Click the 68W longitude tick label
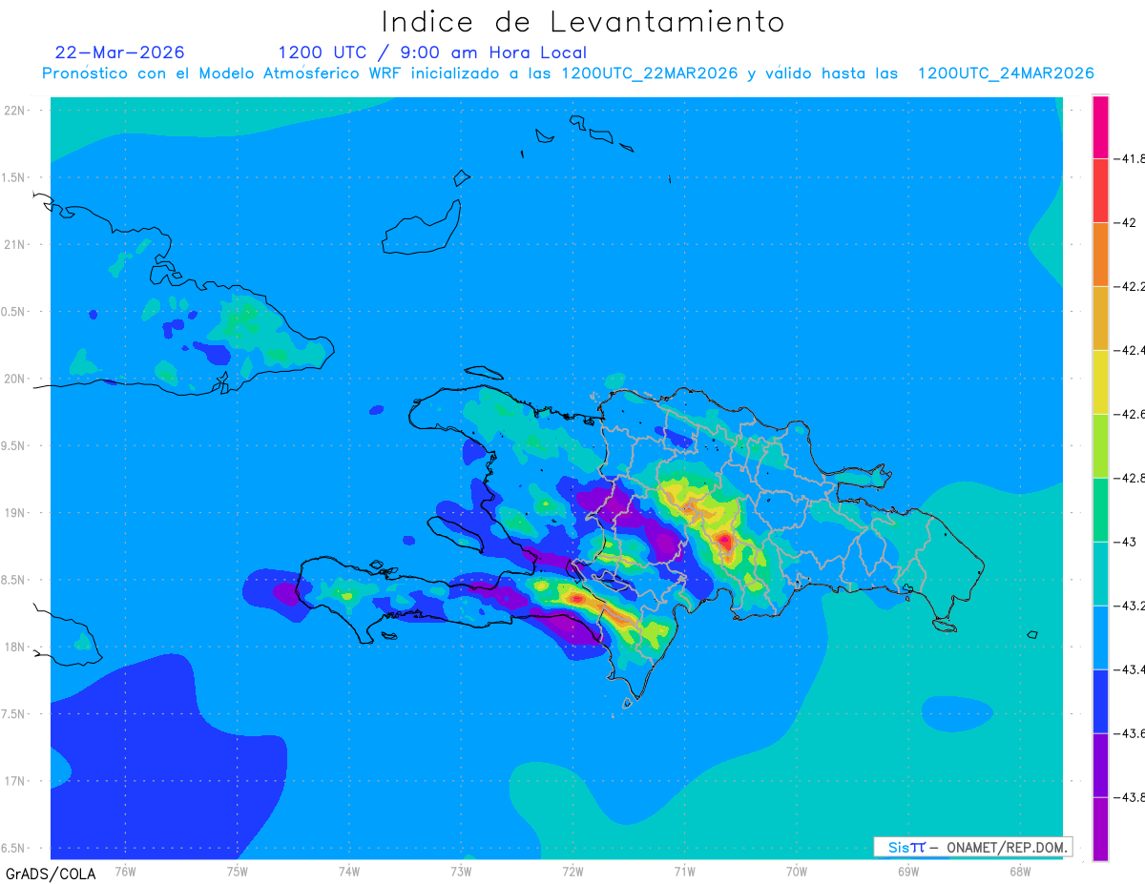 pyautogui.click(x=1019, y=871)
